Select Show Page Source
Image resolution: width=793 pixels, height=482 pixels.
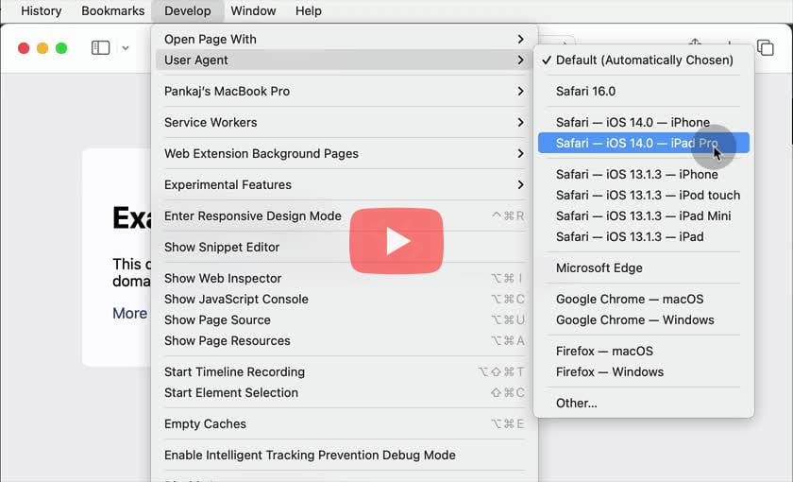[344, 320]
